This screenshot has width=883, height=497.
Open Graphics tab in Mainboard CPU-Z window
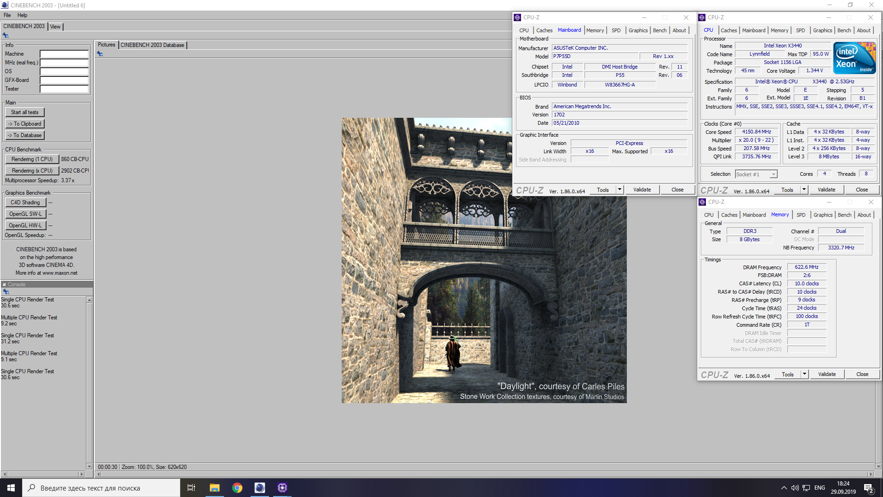[x=638, y=30]
